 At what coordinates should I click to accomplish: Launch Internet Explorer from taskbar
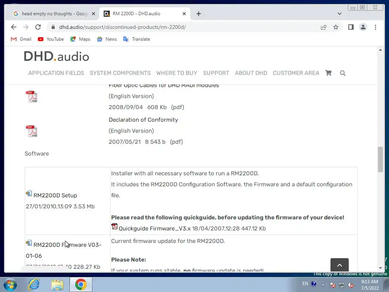[33, 284]
